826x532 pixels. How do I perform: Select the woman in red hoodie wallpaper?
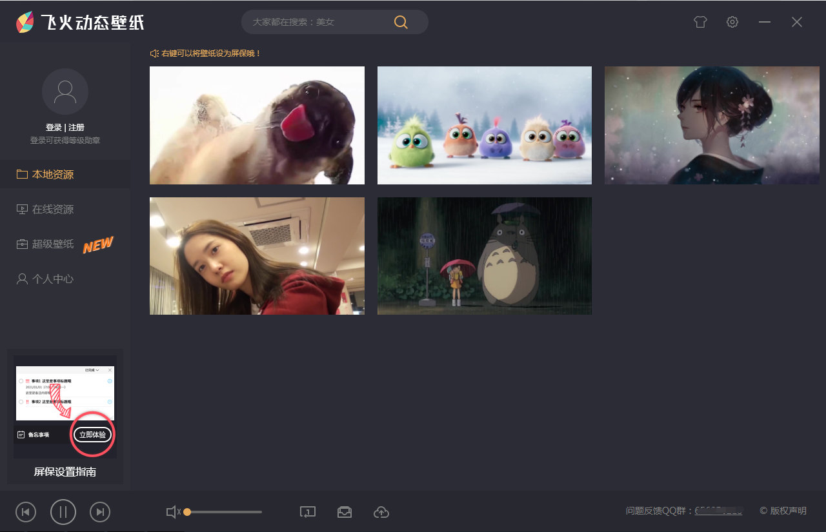point(257,256)
